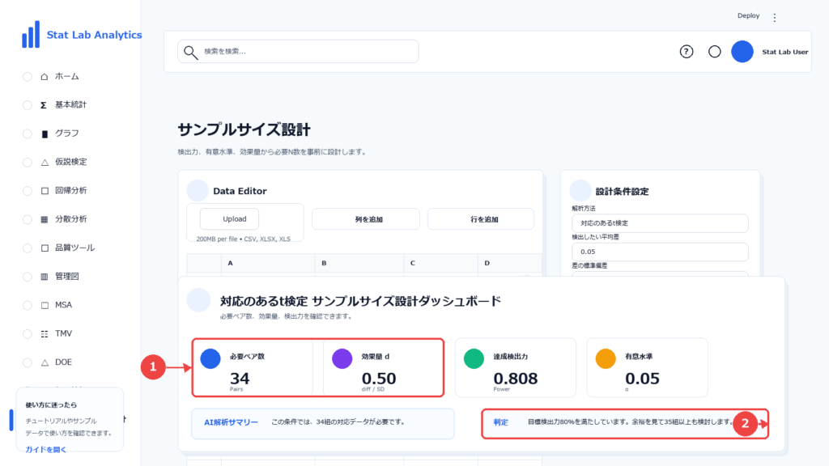Navigate to DOE in sidebar
This screenshot has width=829, height=466.
63,362
